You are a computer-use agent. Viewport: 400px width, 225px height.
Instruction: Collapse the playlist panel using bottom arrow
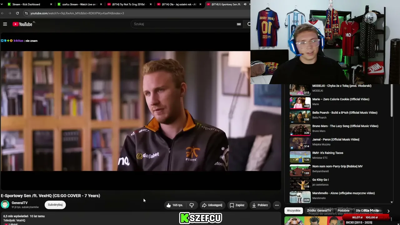[392, 202]
